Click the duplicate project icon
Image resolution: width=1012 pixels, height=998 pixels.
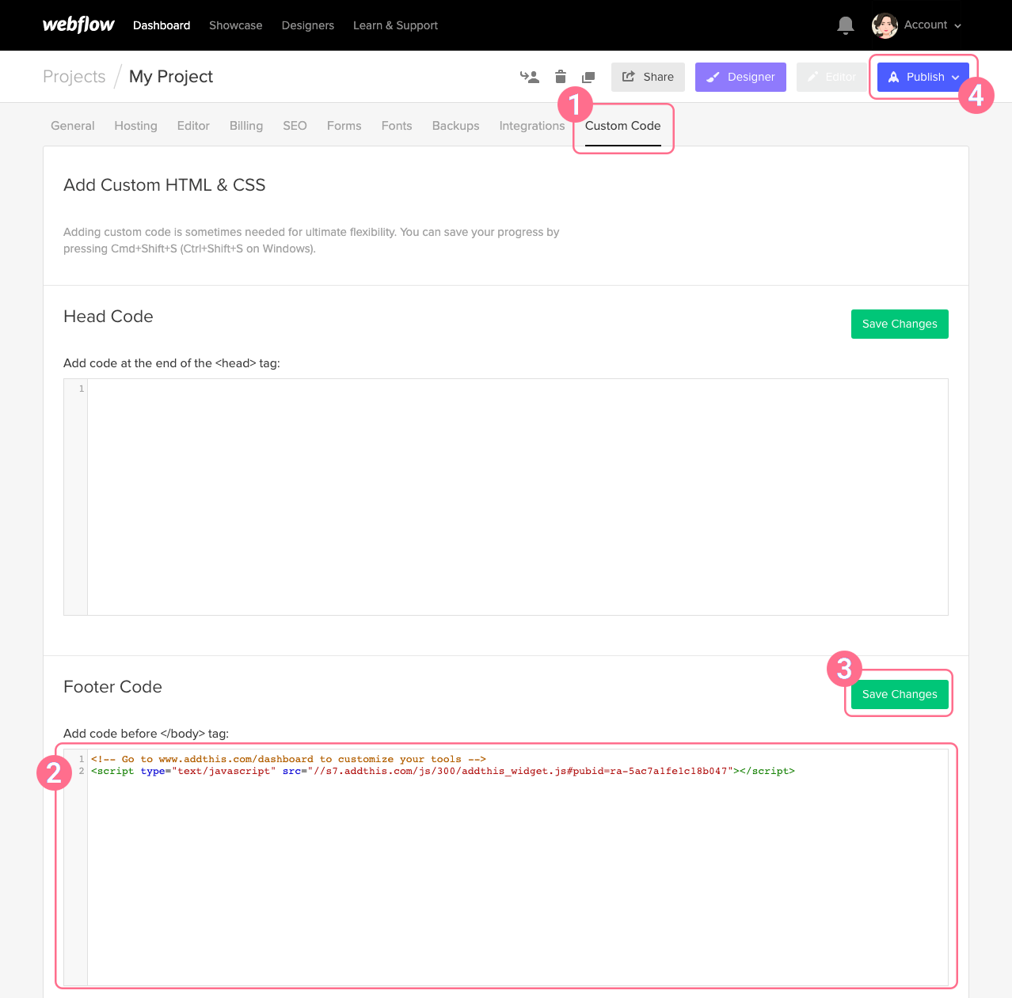pos(588,77)
